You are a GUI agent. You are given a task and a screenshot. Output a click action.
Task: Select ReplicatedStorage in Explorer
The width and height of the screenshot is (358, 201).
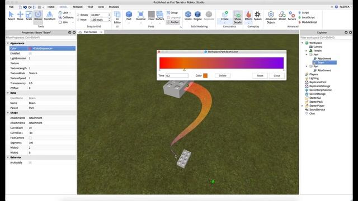click(319, 86)
